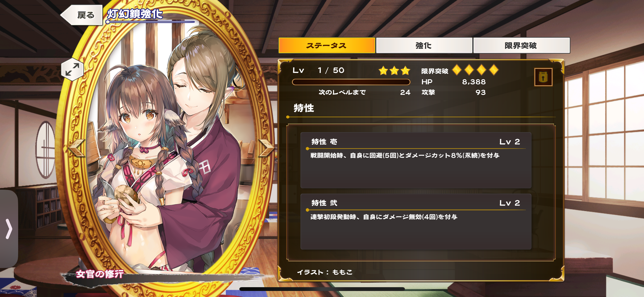Click the 女官の修行 mirror name banner
Viewport: 644px width, 297px height.
pos(100,274)
